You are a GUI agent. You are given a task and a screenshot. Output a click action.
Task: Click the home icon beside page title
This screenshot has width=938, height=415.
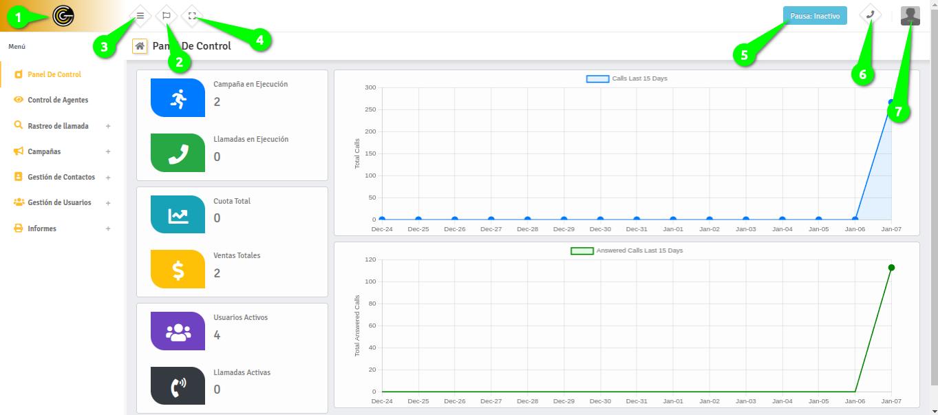coord(140,46)
